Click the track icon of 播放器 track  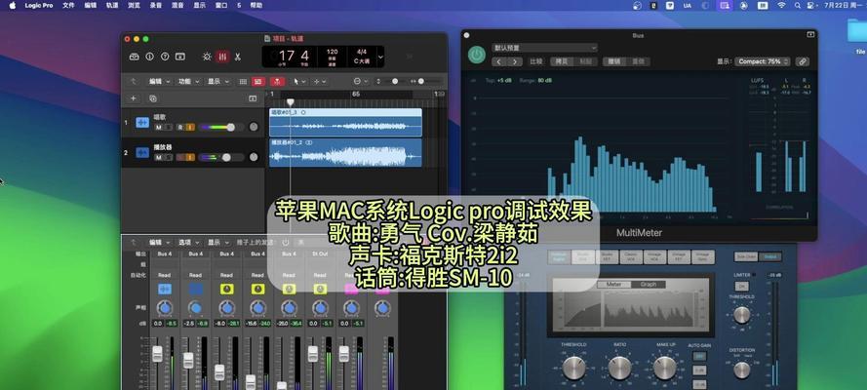142,152
